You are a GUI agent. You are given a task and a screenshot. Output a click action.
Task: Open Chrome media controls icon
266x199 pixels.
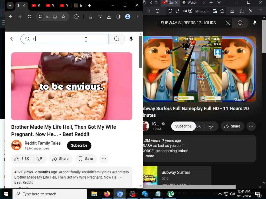pyautogui.click(x=100, y=17)
